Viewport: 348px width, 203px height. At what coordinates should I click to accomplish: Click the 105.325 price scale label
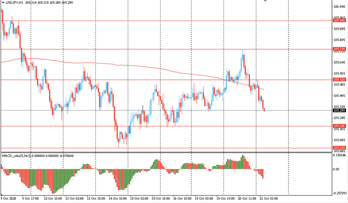point(340,107)
